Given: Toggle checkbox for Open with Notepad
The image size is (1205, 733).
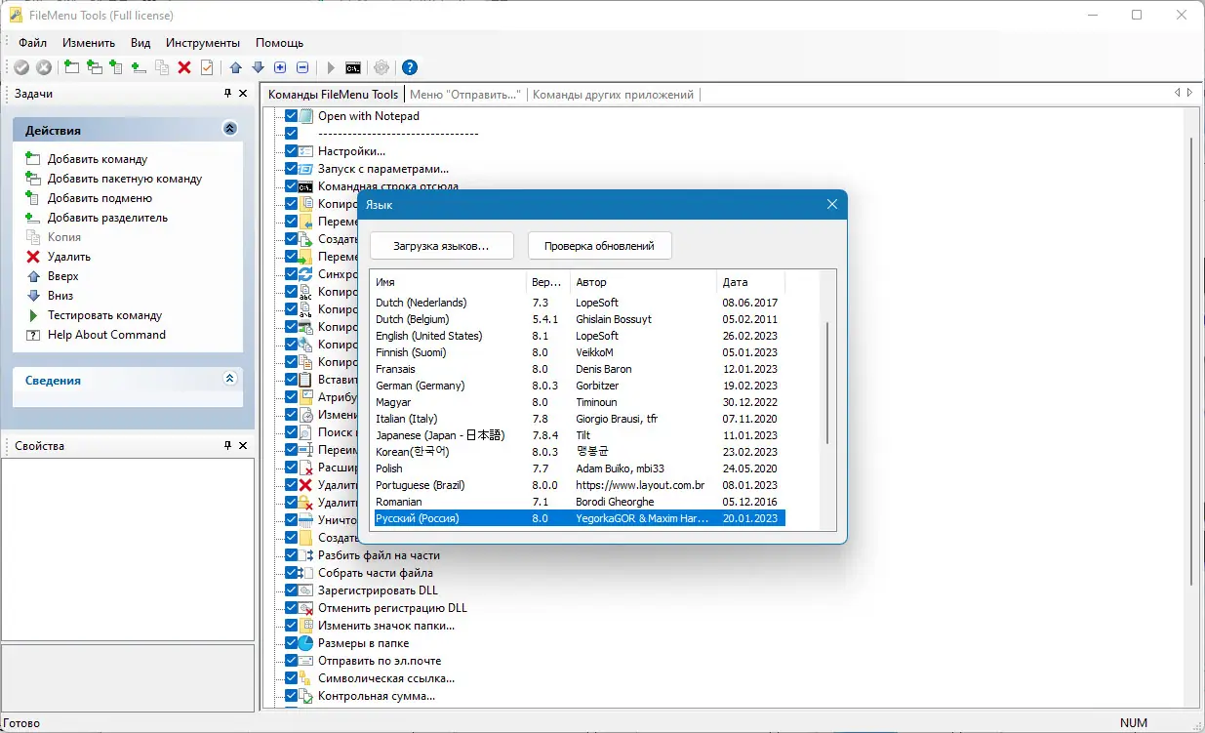Looking at the screenshot, I should 291,116.
